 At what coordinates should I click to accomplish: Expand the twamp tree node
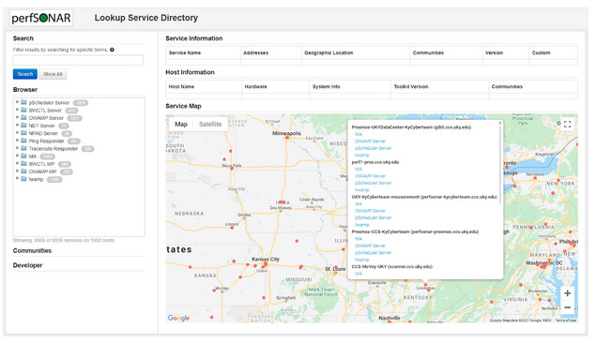tap(17, 179)
